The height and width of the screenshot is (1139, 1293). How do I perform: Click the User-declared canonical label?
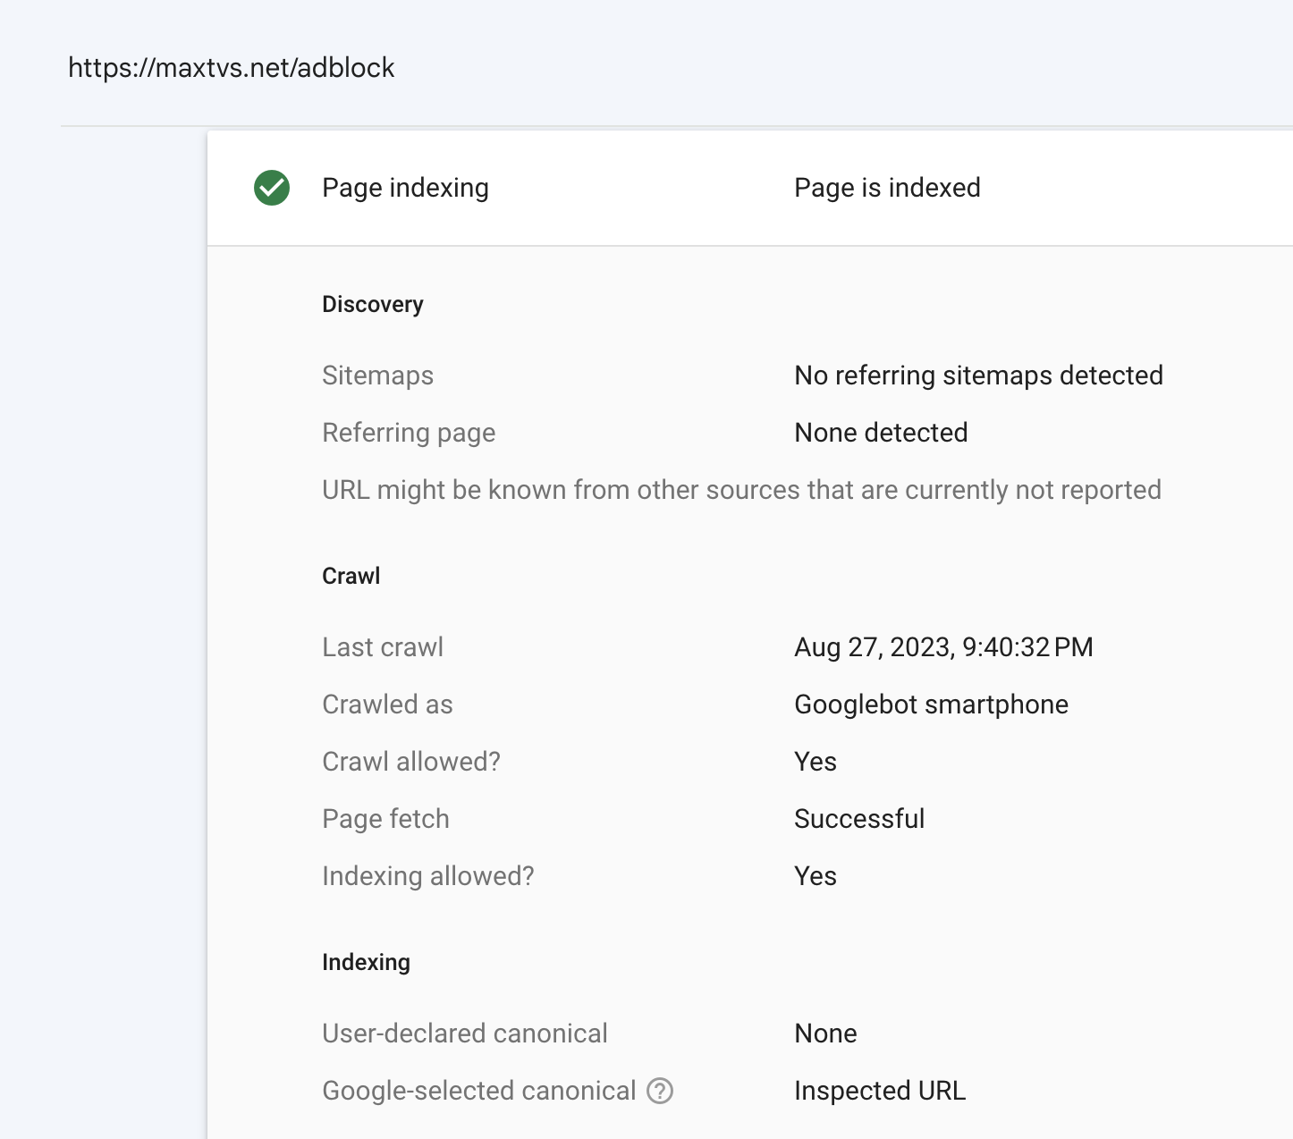point(464,1034)
